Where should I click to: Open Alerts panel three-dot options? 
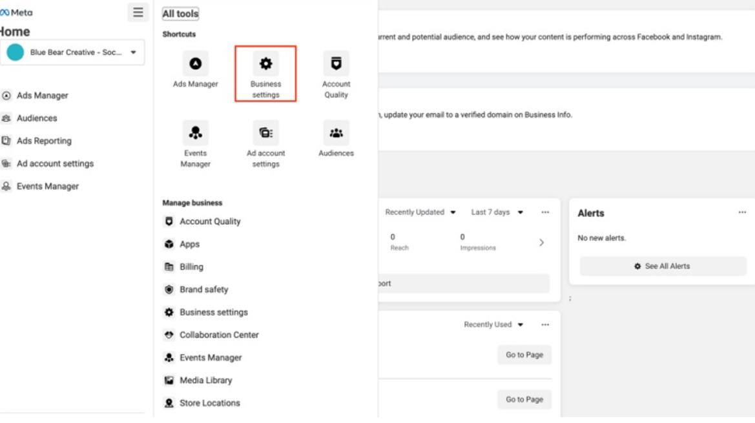pyautogui.click(x=742, y=212)
